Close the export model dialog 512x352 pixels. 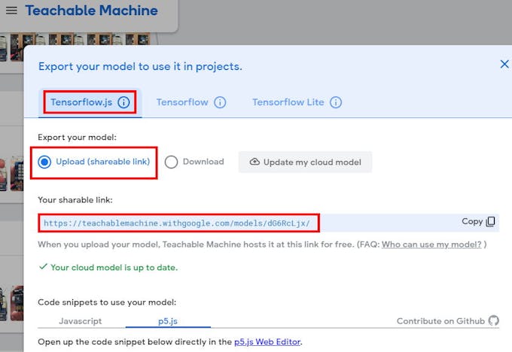504,64
